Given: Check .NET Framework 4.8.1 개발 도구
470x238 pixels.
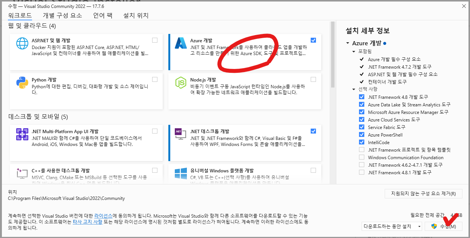Looking at the screenshot, I should pos(362,172).
